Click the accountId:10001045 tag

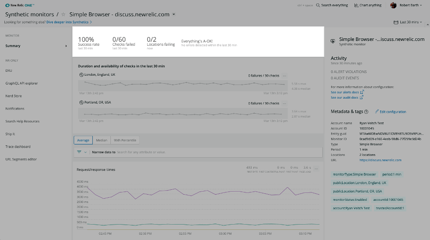pos(388,200)
